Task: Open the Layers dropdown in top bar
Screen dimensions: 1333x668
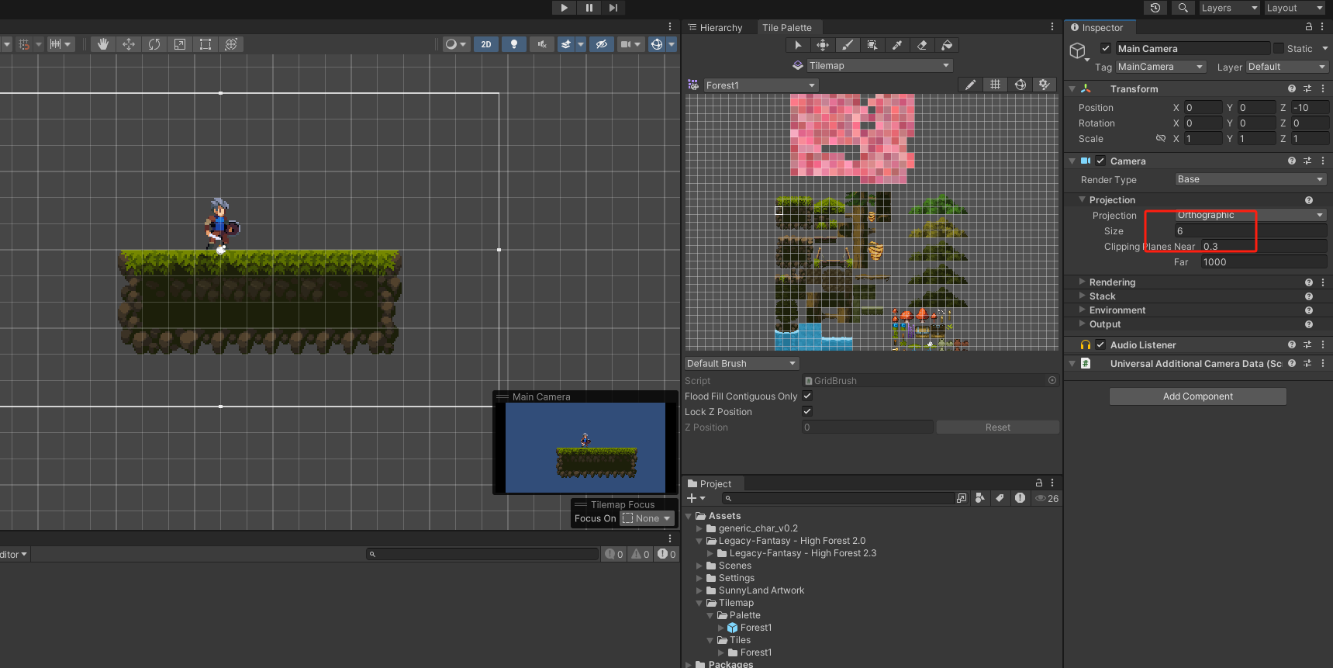Action: 1229,8
